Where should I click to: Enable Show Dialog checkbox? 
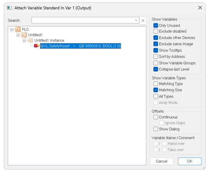156,129
